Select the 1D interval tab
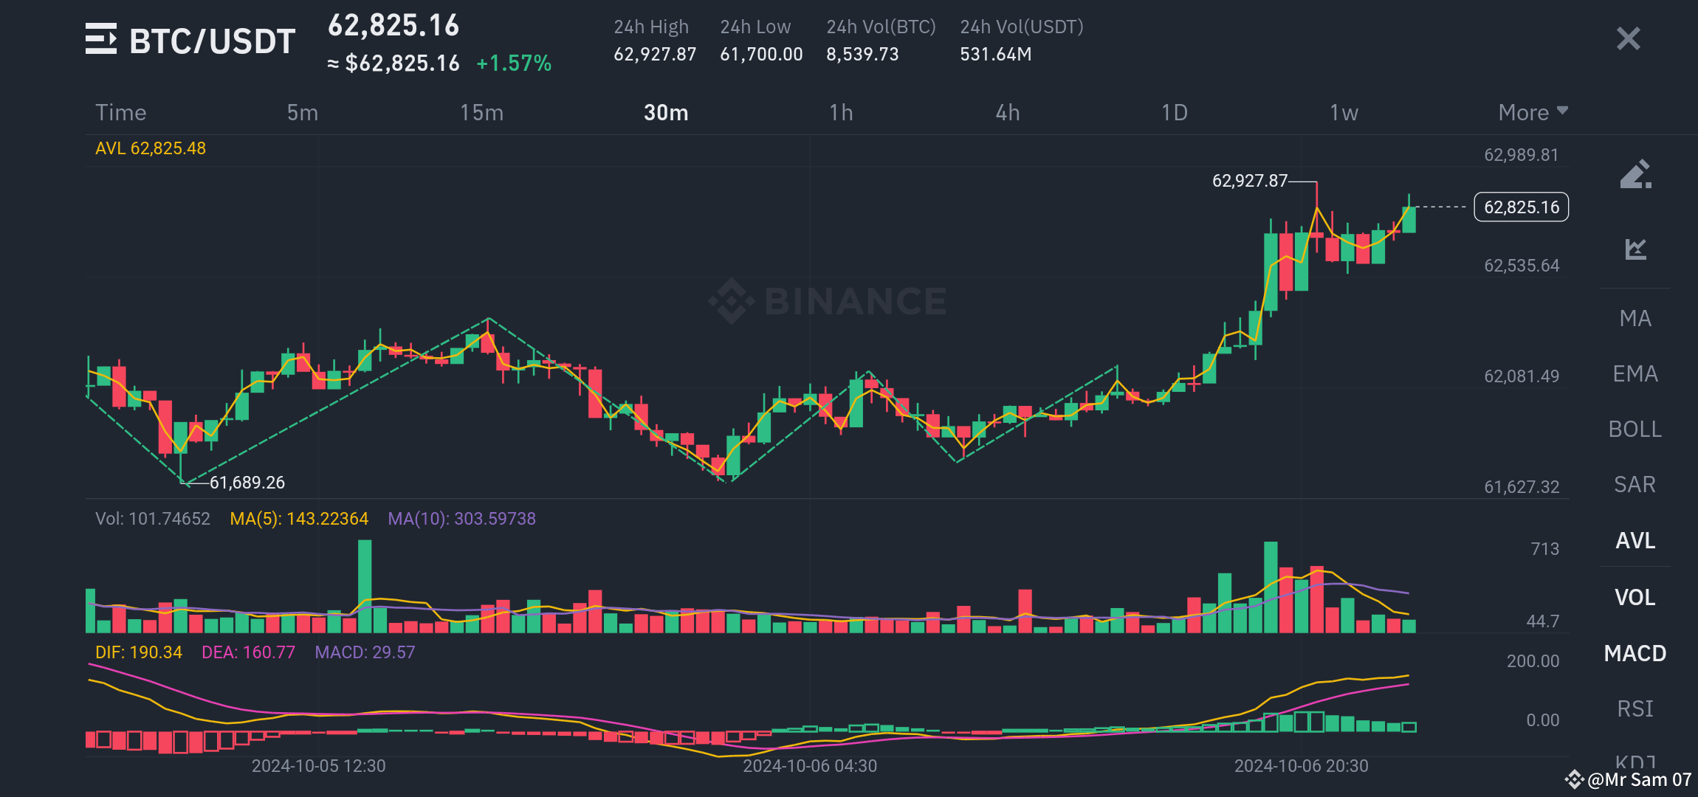1698x797 pixels. click(1174, 112)
